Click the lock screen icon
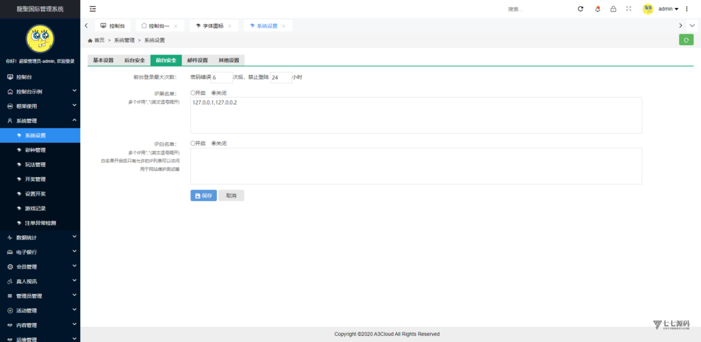The image size is (701, 342). (613, 9)
